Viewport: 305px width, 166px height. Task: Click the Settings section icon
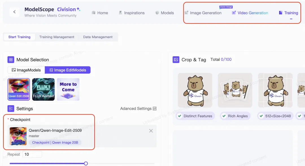11,109
